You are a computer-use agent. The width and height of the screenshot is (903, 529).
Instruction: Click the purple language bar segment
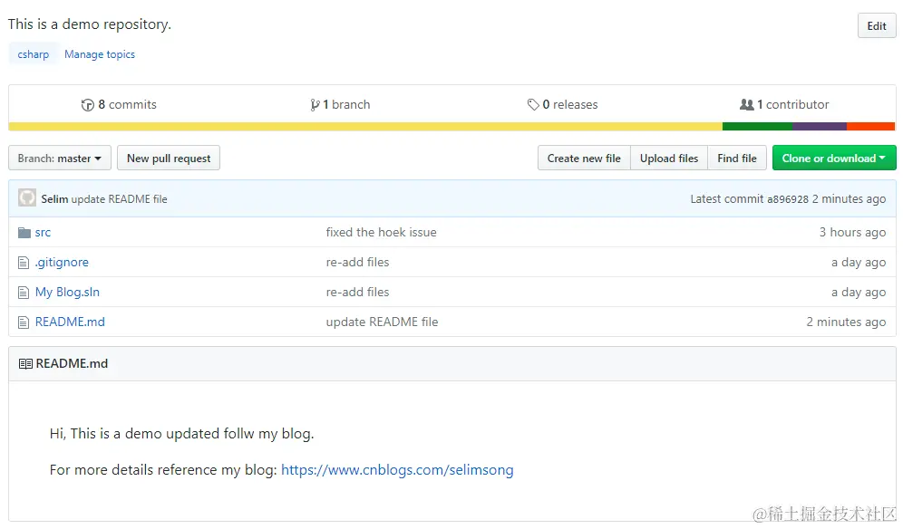click(819, 127)
